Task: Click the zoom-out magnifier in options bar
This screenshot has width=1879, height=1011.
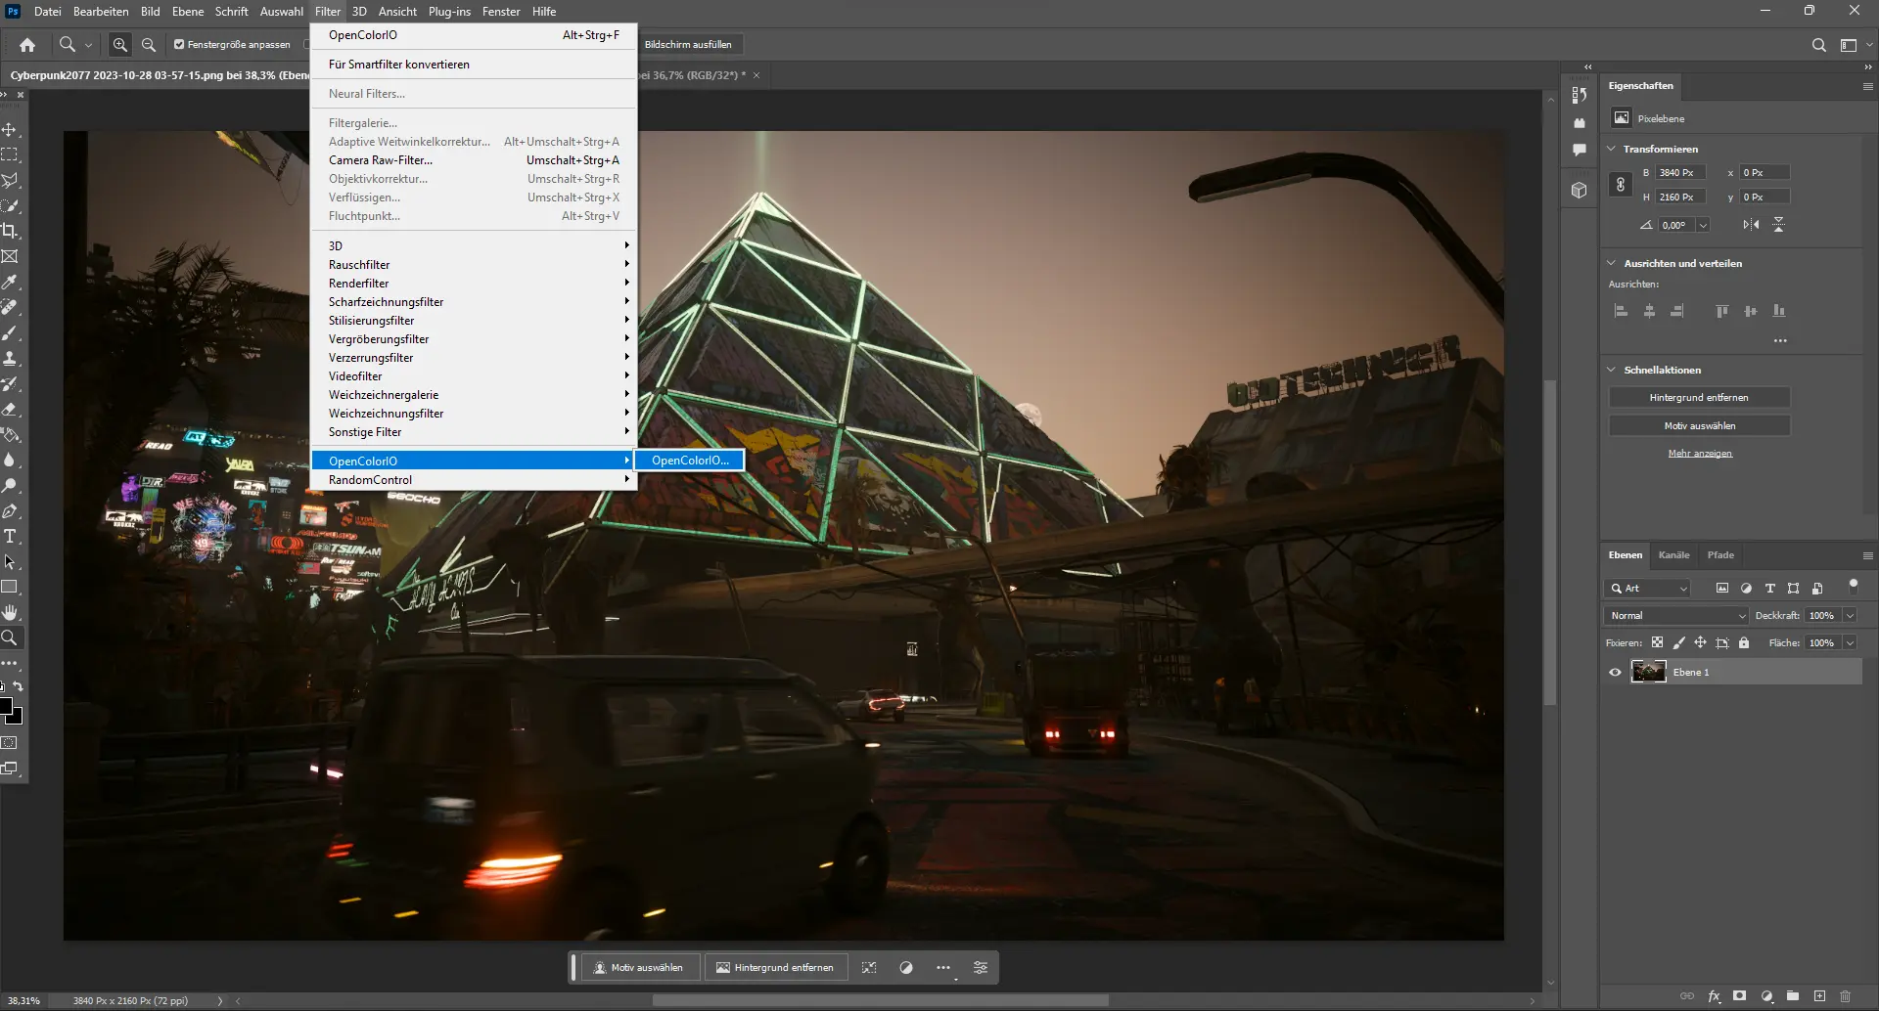Action: pyautogui.click(x=149, y=44)
